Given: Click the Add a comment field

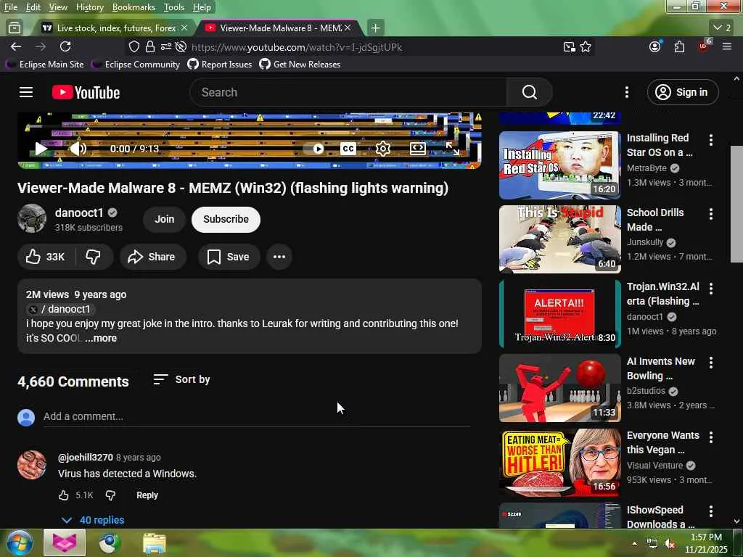Looking at the screenshot, I should 256,416.
